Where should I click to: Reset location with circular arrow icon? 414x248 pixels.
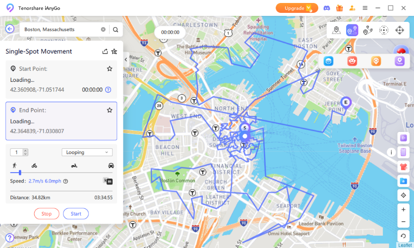(x=403, y=236)
